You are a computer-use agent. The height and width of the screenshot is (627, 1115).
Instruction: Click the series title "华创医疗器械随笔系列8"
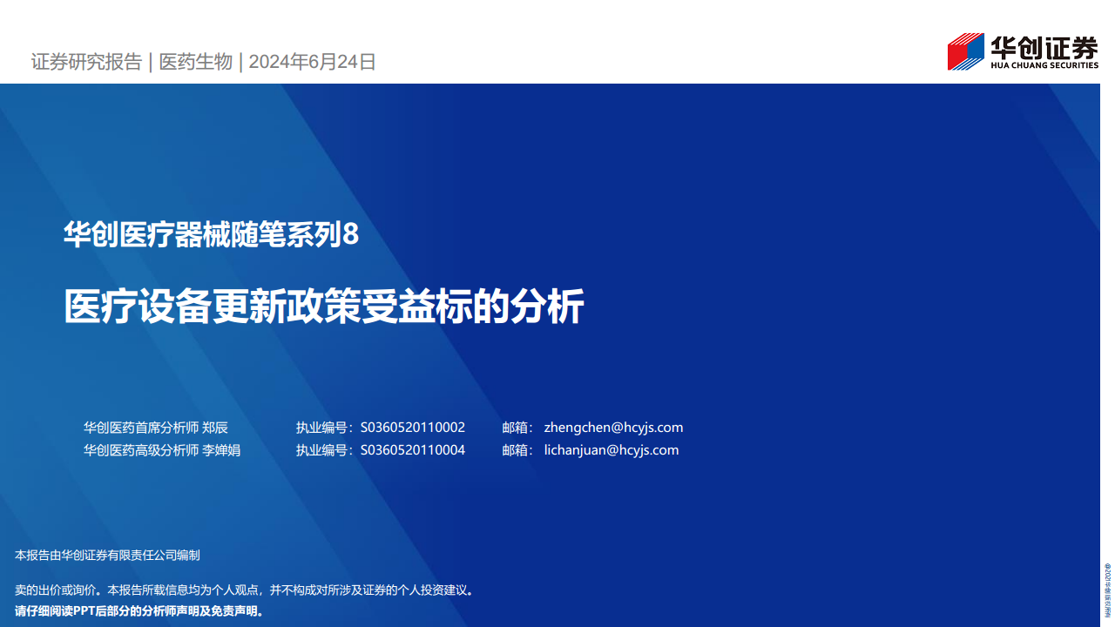tap(211, 234)
